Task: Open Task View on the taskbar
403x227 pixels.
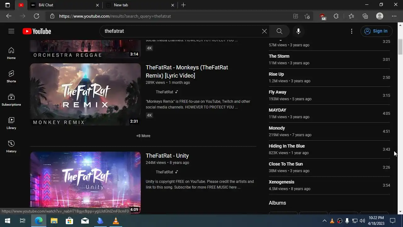Action: pos(23,221)
